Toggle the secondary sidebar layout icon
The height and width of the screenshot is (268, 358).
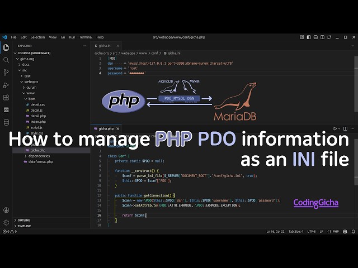coord(322,37)
